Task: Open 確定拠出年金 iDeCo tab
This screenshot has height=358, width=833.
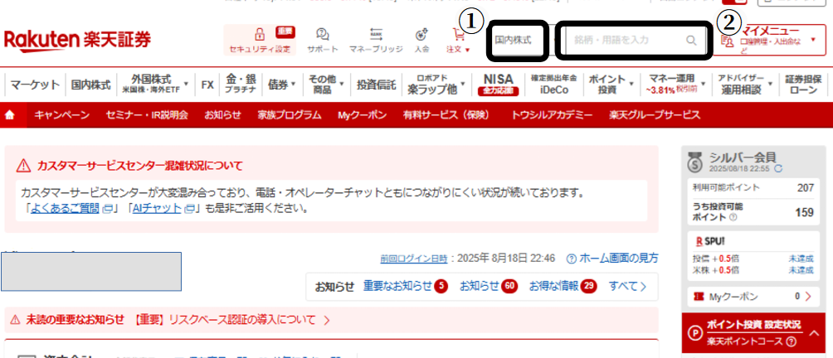Action: (x=553, y=85)
